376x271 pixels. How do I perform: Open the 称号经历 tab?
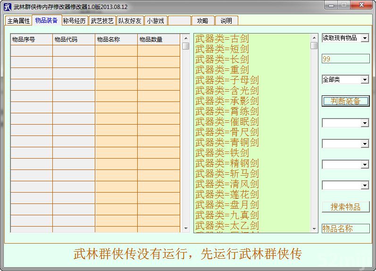point(75,21)
